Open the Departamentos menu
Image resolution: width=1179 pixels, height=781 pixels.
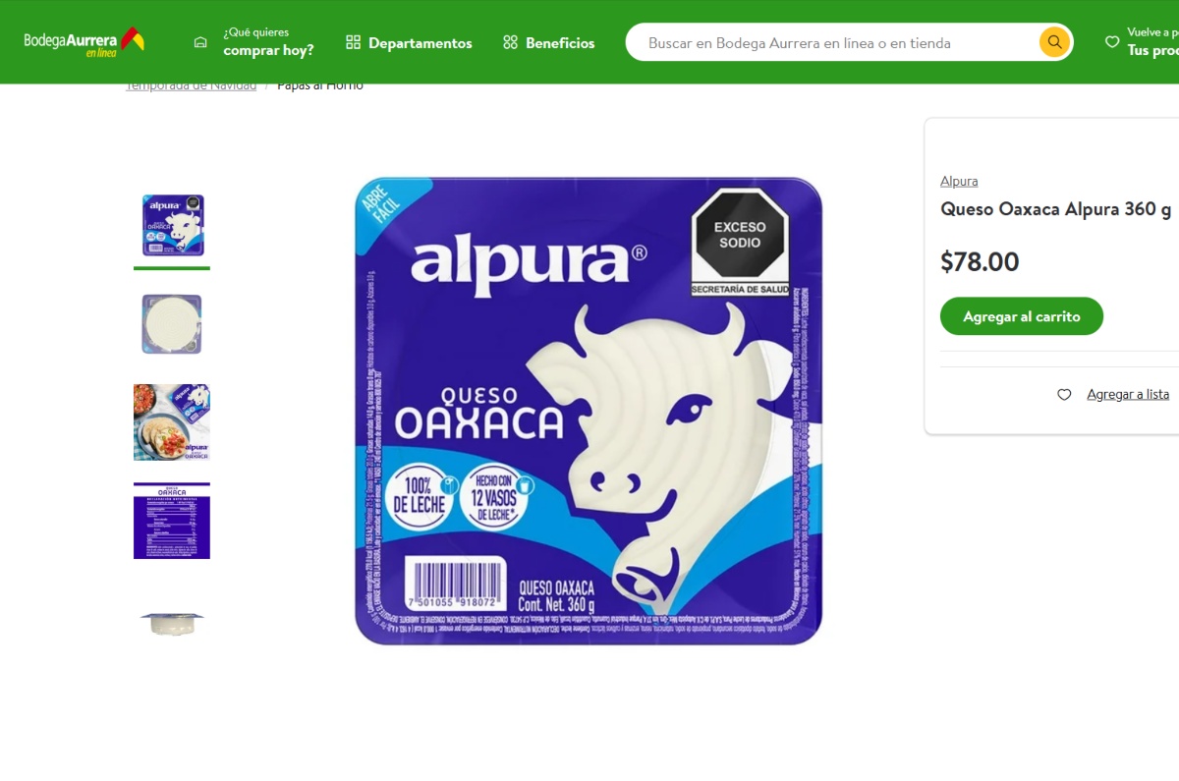tap(409, 42)
